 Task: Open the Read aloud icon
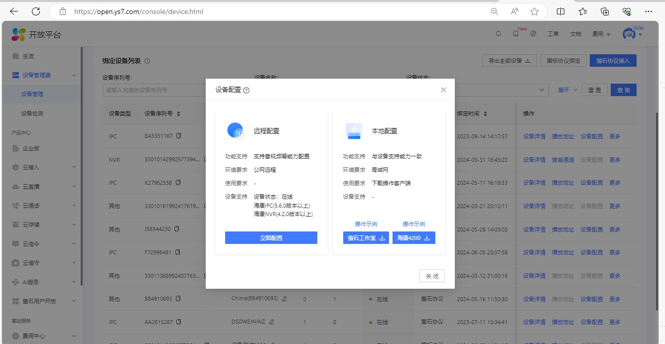pos(515,11)
